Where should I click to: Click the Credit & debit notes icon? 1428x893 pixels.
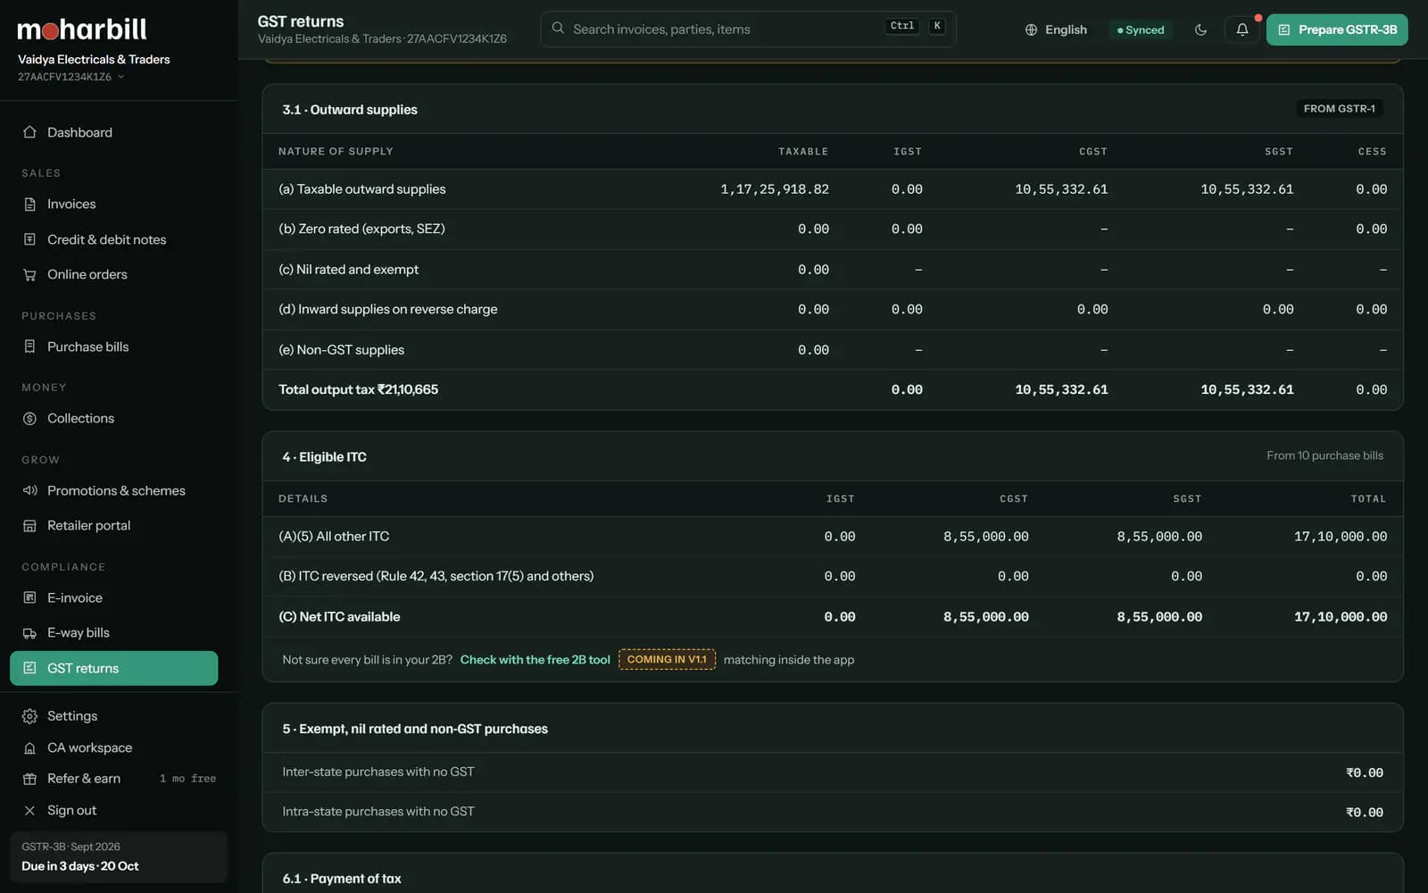[x=29, y=239]
